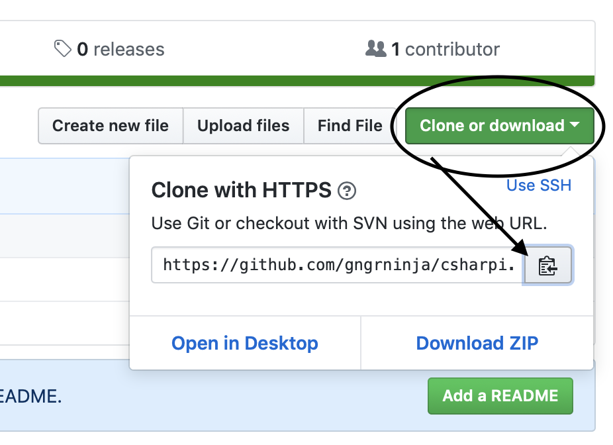
Task: View the 1 contributor list
Action: 445,49
